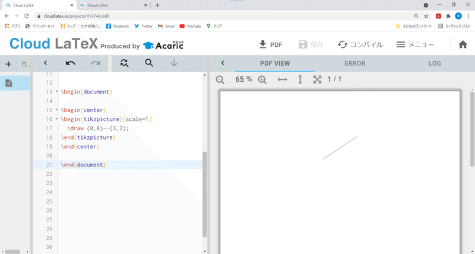
Task: Click the 65 % zoom value
Action: (243, 79)
